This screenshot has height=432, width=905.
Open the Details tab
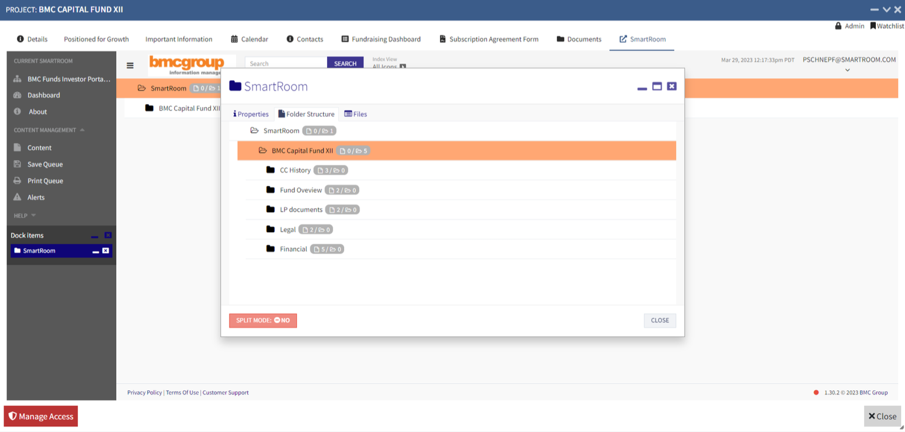pos(32,39)
